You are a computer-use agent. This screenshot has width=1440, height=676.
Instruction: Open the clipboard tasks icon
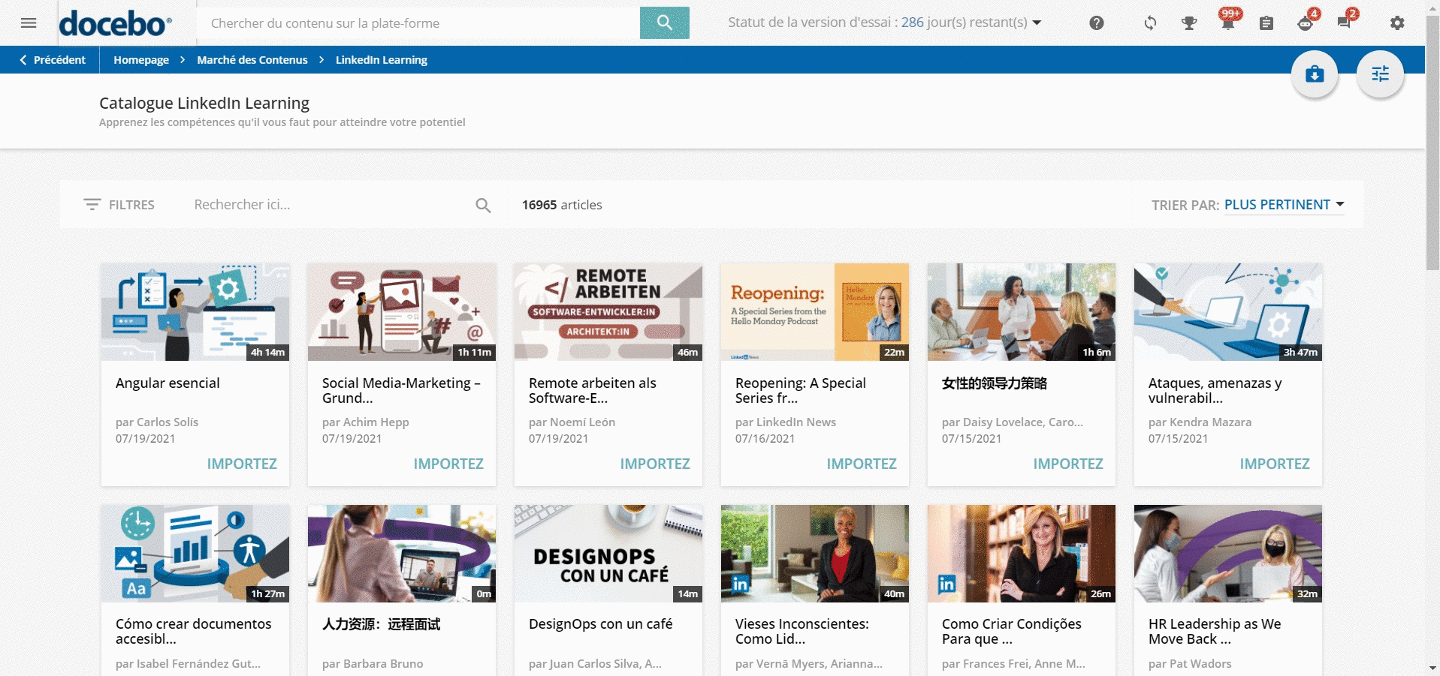pos(1266,23)
